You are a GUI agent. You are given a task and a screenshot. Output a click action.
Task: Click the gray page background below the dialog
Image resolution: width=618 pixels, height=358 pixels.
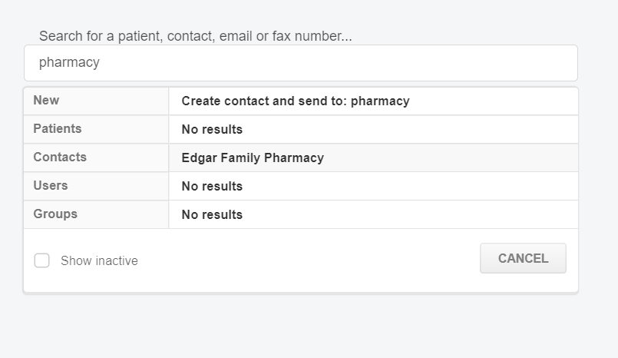(x=307, y=327)
